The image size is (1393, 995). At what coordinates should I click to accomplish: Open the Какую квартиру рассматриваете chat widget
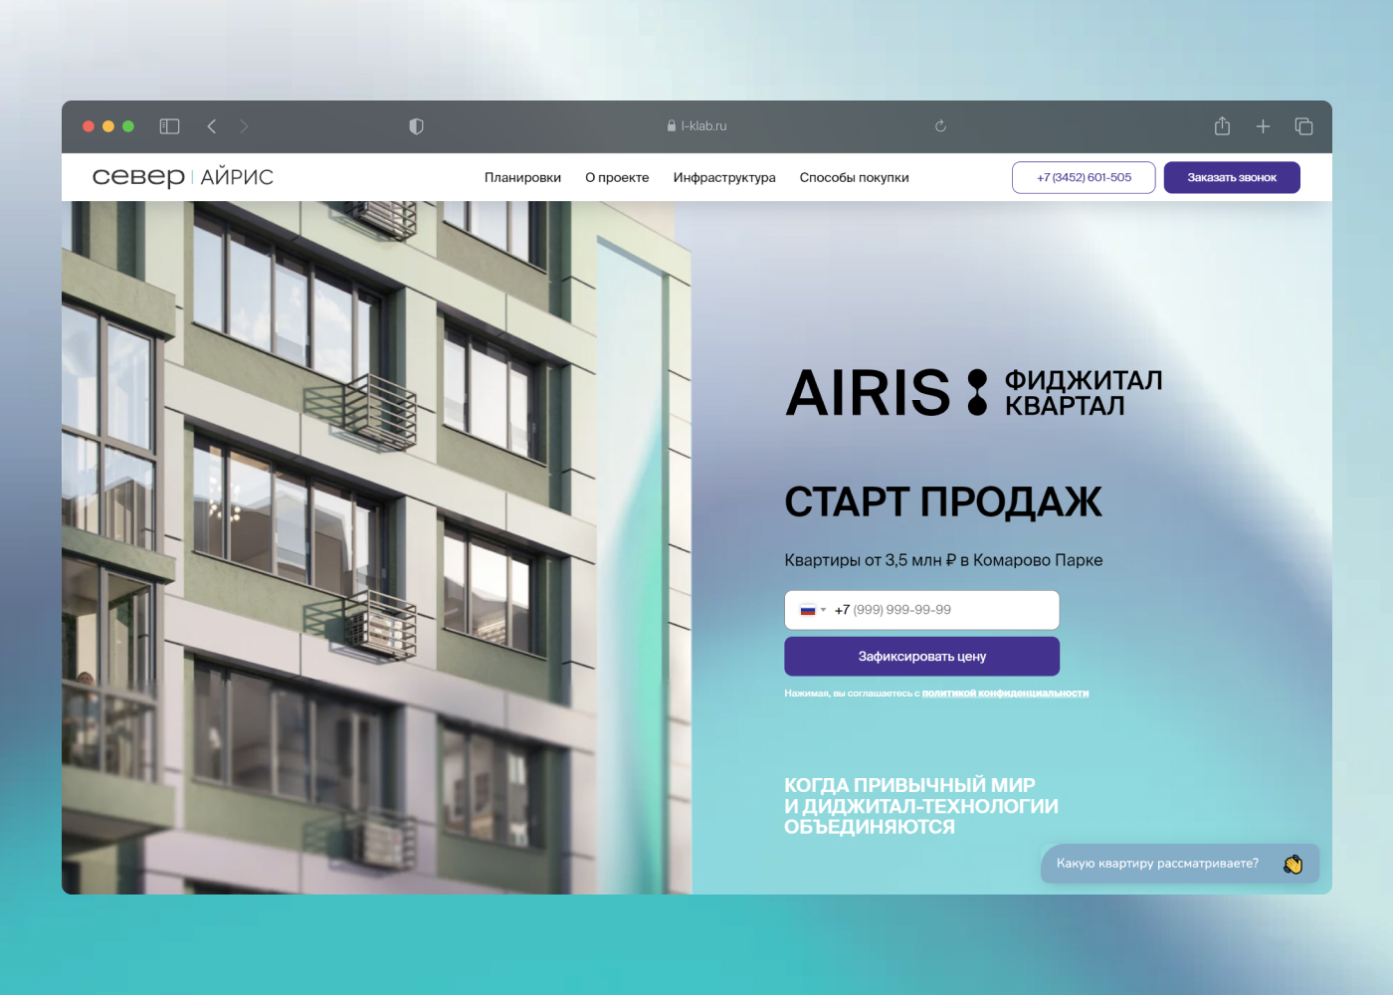click(x=1180, y=864)
